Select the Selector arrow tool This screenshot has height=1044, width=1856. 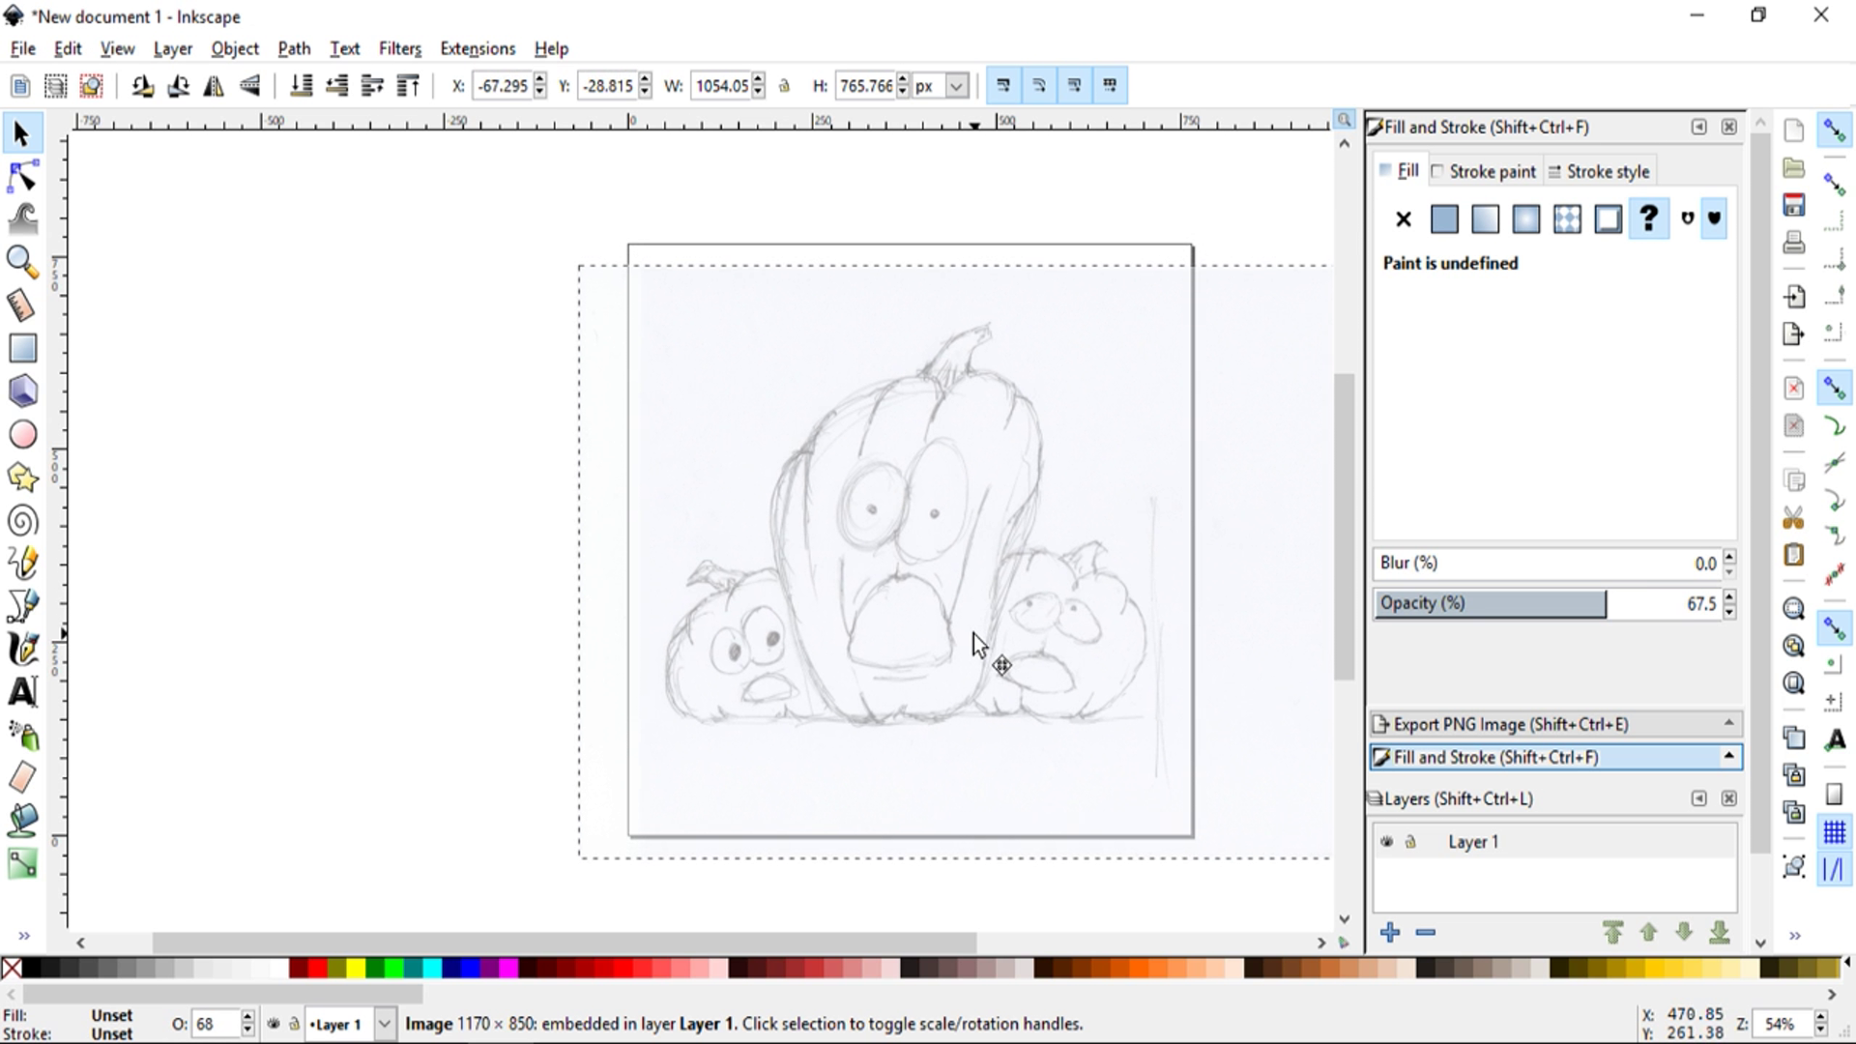point(21,134)
